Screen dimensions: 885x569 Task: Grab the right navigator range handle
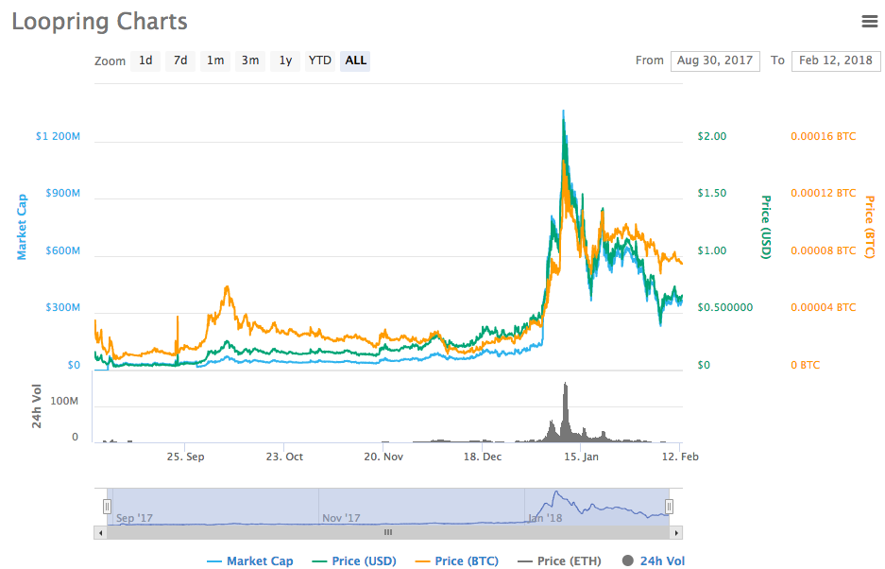(669, 507)
